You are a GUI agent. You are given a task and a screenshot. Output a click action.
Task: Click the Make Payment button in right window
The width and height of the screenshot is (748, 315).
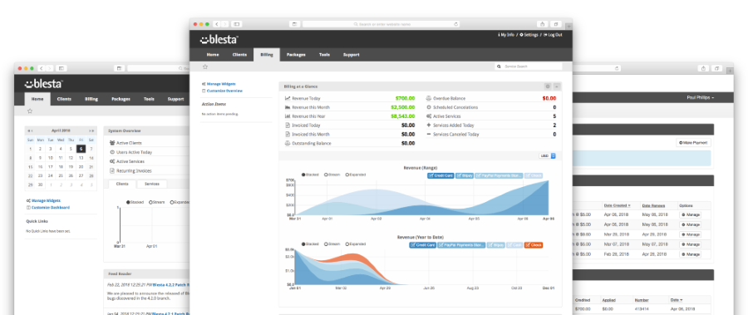694,143
